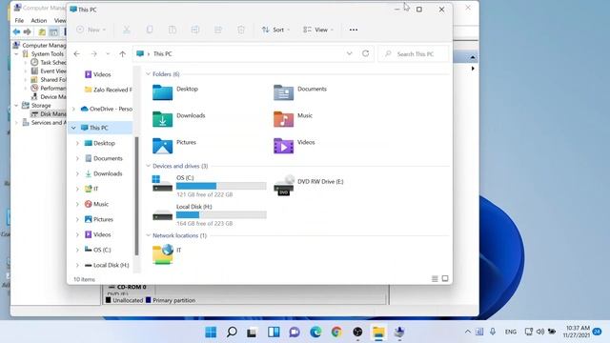Open ENG language switcher in taskbar
Image resolution: width=610 pixels, height=343 pixels.
click(511, 332)
